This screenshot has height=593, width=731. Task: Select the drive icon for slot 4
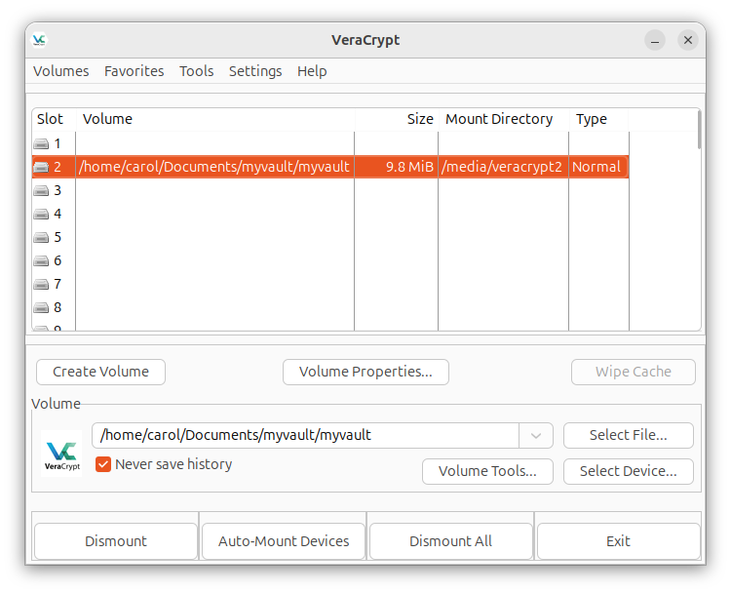[41, 215]
